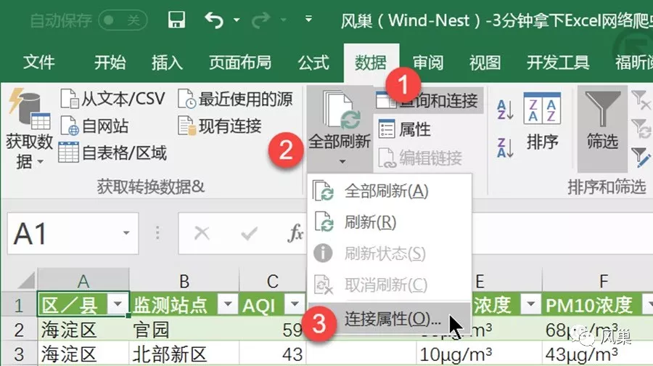Click the Redo arrow icon
Viewport: 653px width, 366px height.
coord(260,20)
